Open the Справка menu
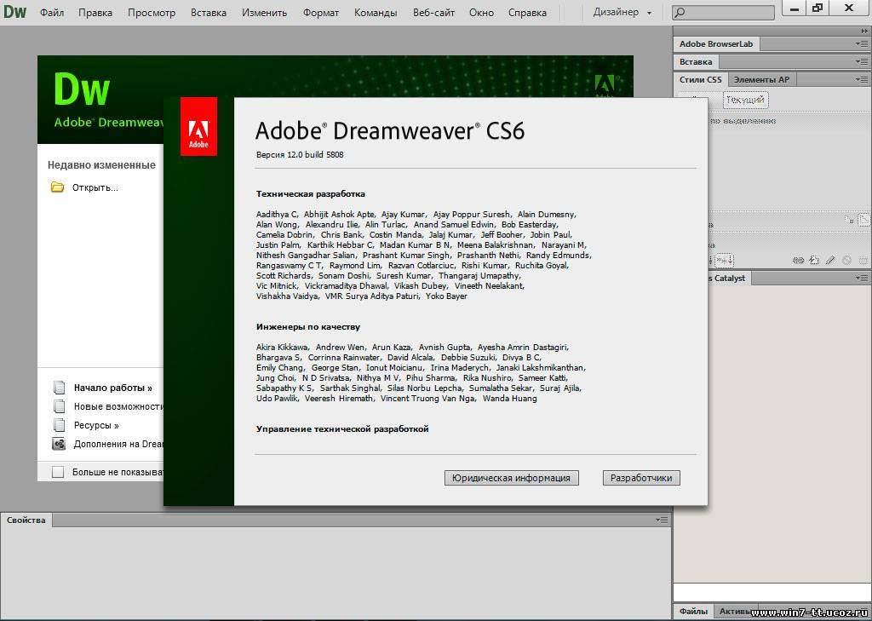 (x=527, y=12)
